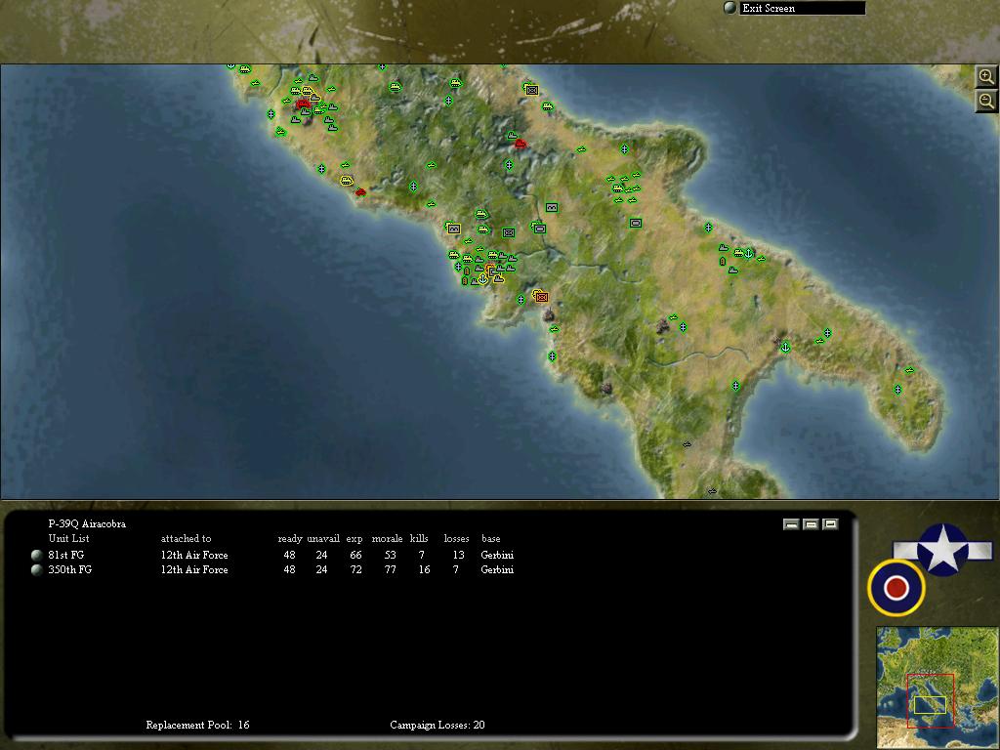Screen dimensions: 1000x750
Task: Select the airfield crosshair beside the orange crossed box
Action: 521,299
